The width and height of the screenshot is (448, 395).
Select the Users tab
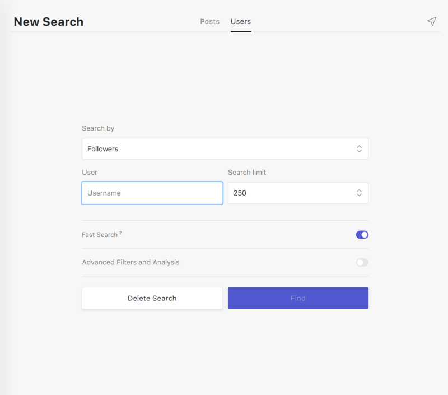pyautogui.click(x=241, y=21)
